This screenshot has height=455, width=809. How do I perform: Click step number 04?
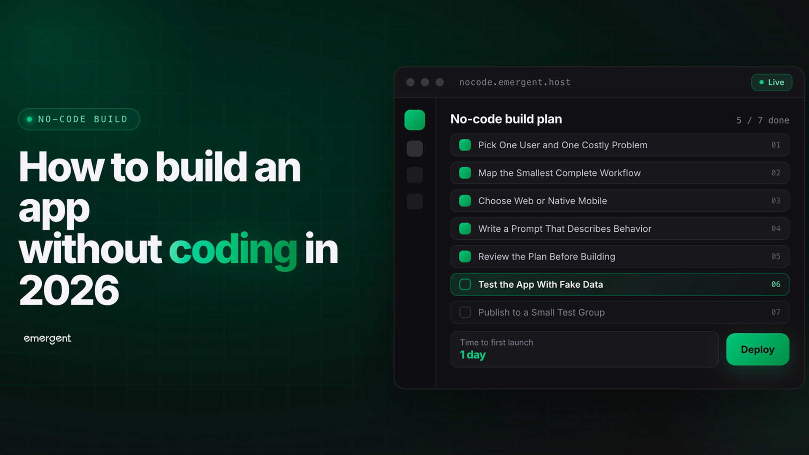point(776,229)
